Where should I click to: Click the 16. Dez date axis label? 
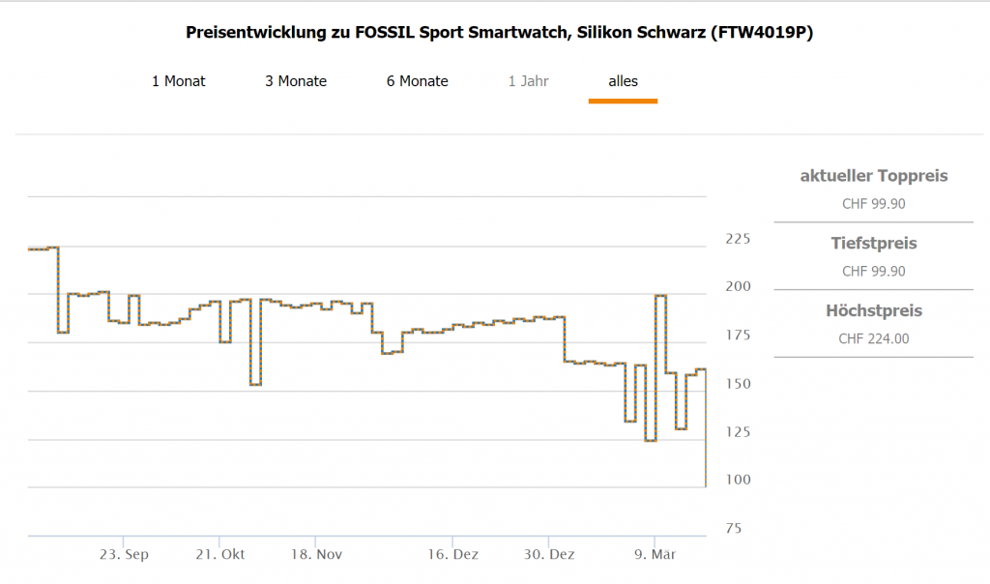pos(452,555)
